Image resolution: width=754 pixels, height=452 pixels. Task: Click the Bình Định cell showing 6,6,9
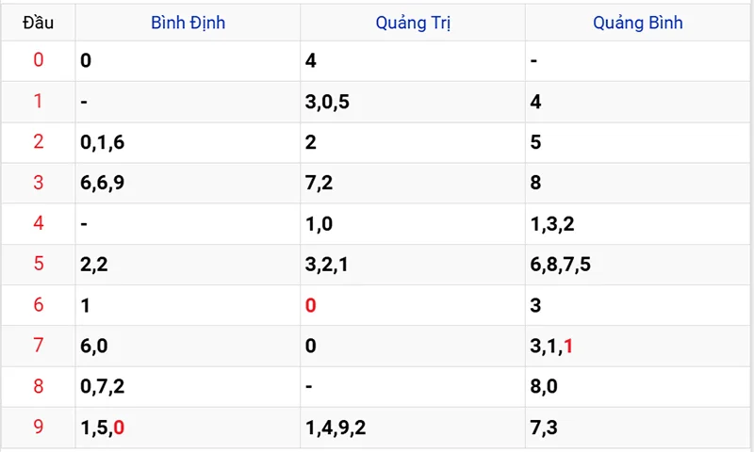(x=103, y=183)
